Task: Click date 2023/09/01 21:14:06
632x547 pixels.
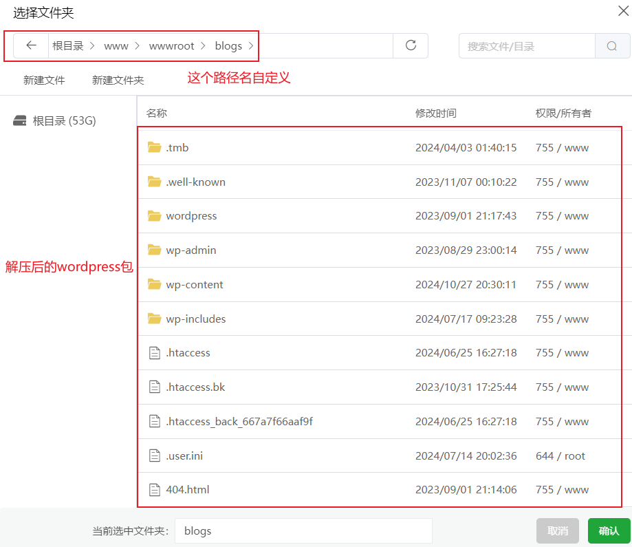Action: coord(466,490)
